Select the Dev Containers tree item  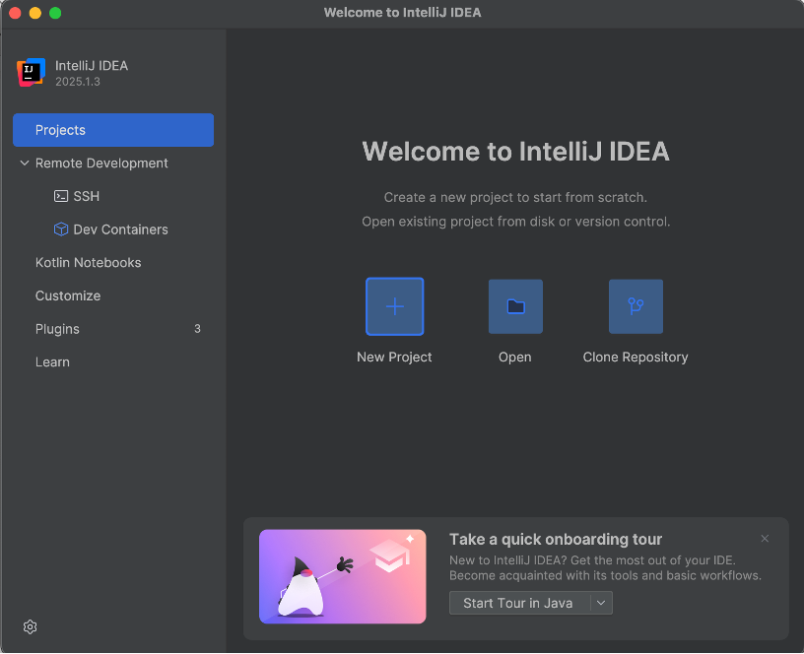point(120,229)
